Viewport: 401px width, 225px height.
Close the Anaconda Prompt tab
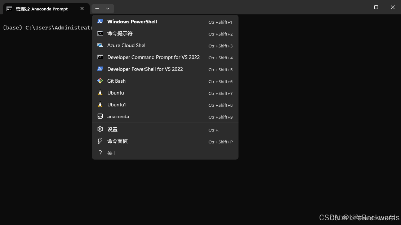(82, 9)
